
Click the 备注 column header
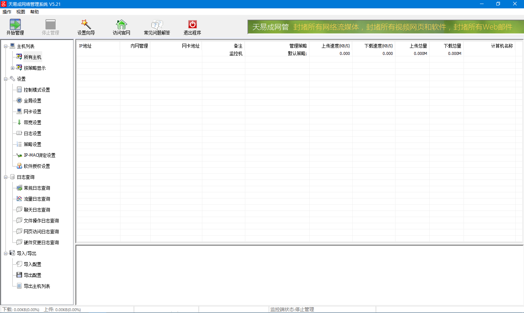pos(224,46)
